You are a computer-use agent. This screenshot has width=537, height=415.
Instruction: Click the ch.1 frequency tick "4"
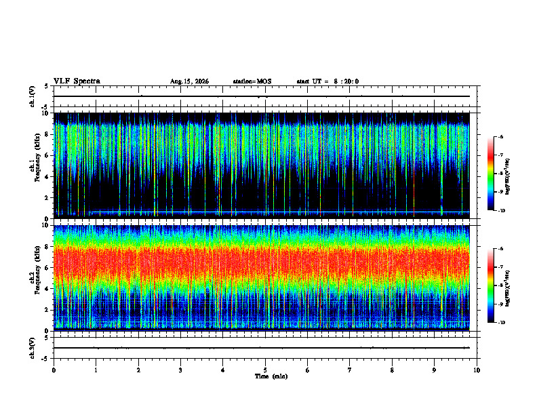coord(47,177)
